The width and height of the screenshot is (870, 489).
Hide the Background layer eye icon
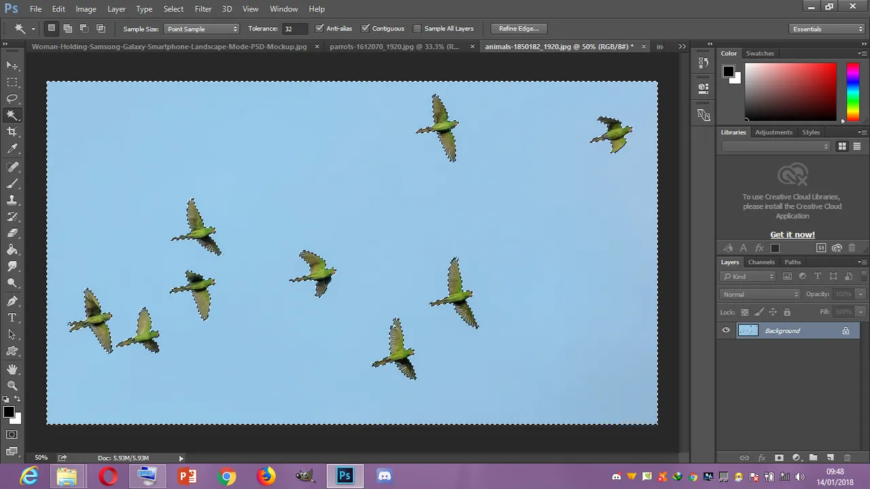726,331
